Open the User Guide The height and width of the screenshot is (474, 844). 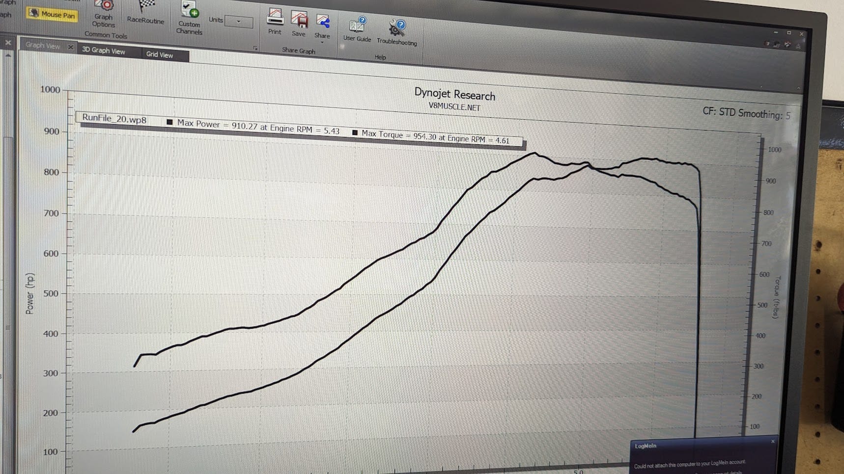click(x=357, y=29)
